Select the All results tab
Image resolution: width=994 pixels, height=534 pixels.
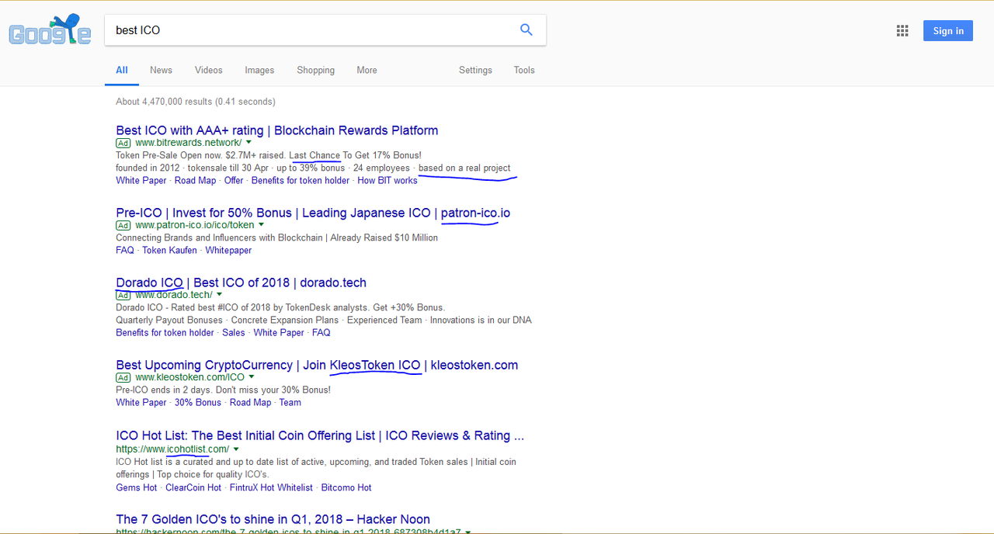pyautogui.click(x=122, y=70)
